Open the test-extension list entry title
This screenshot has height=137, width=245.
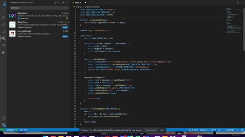click(x=24, y=31)
